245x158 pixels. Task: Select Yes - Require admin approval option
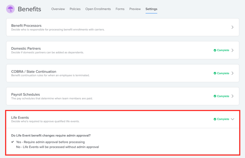tap(50, 142)
